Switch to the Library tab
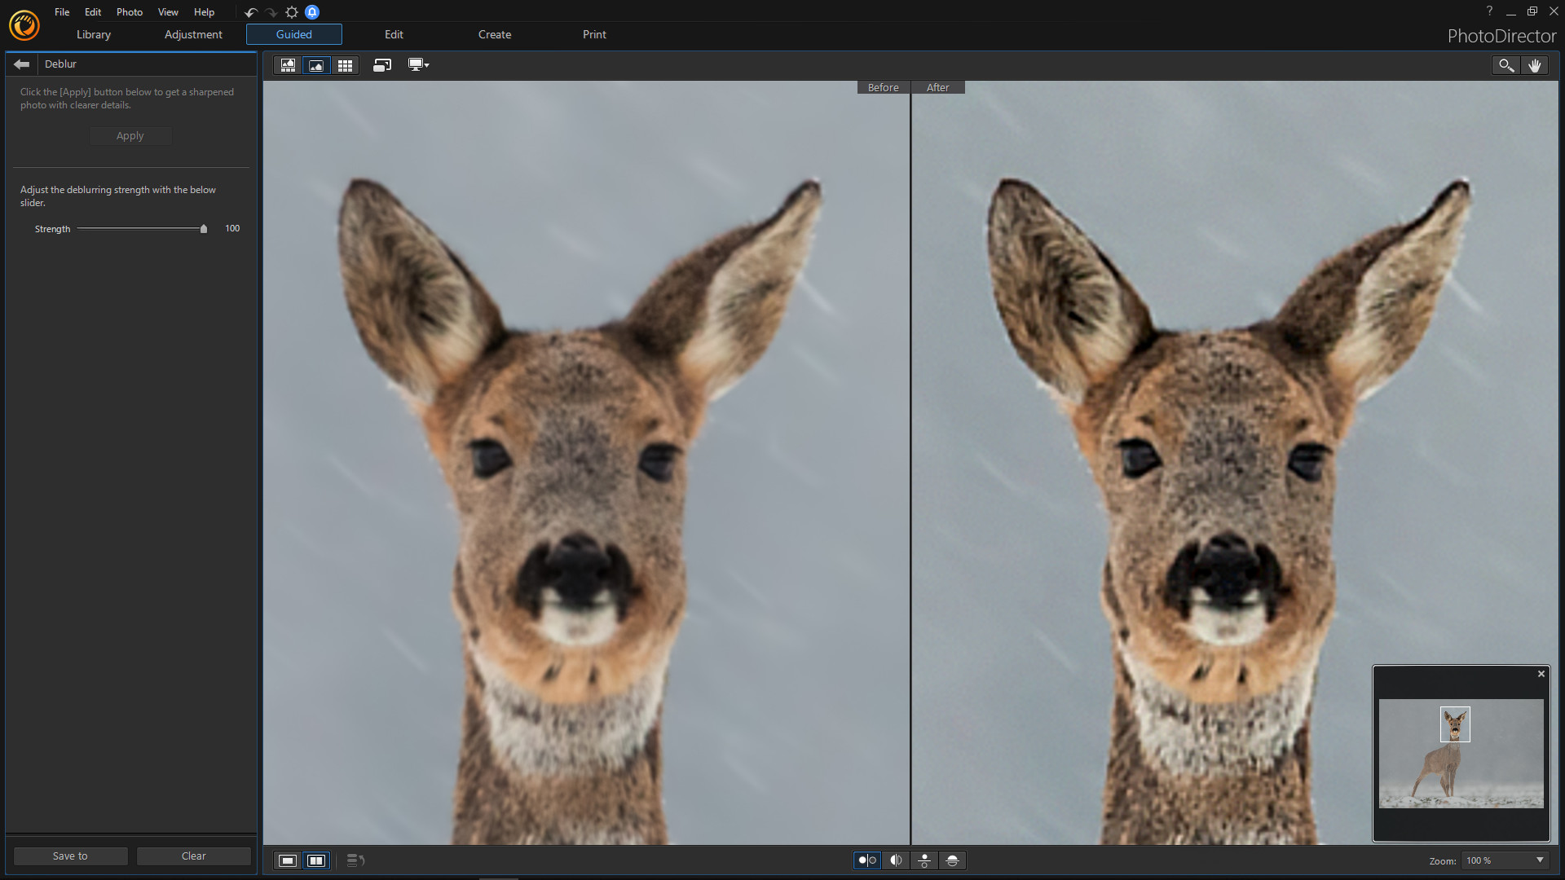1565x880 pixels. click(92, 34)
